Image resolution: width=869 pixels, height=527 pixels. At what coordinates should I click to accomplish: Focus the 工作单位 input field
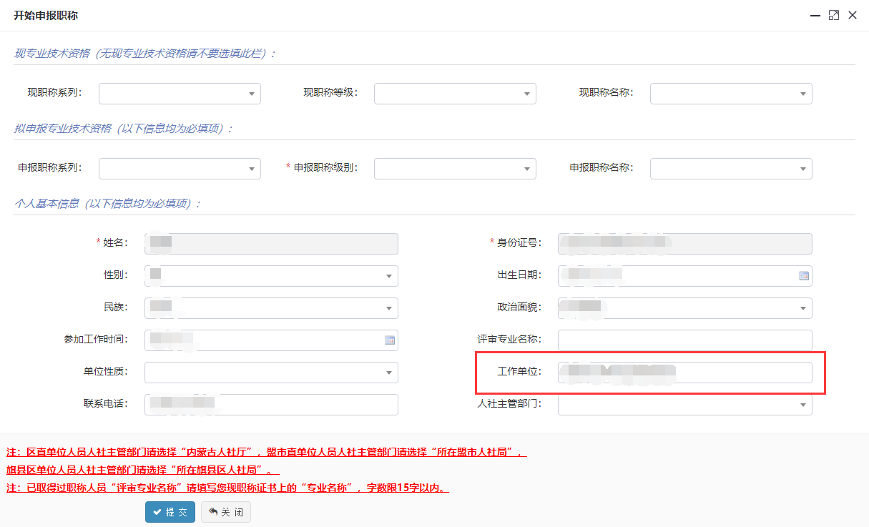tap(685, 373)
